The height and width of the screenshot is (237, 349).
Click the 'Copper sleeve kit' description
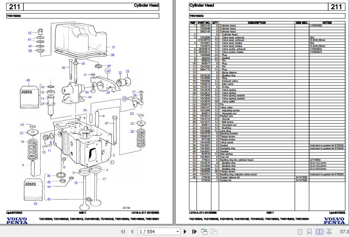tap(230, 177)
